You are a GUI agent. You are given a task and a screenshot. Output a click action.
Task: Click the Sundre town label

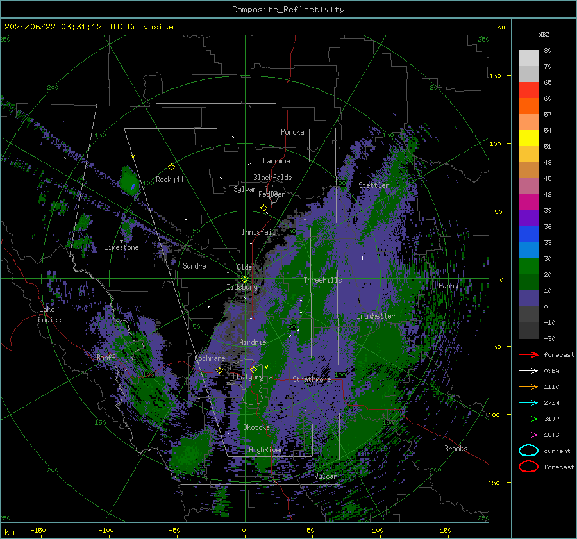pyautogui.click(x=194, y=266)
